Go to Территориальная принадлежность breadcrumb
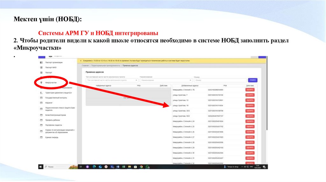Screen dimensions: 326x182 coord(106,66)
